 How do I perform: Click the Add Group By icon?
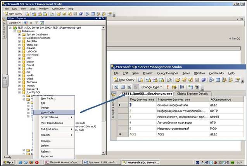click(182, 87)
